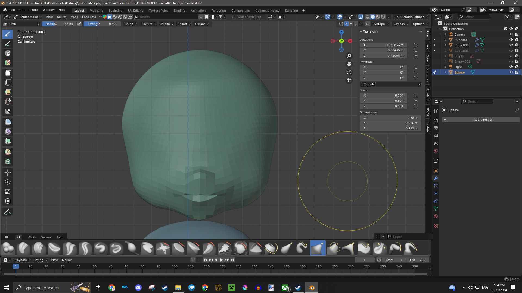
Task: Open the Material properties tab icon
Action: (436, 216)
